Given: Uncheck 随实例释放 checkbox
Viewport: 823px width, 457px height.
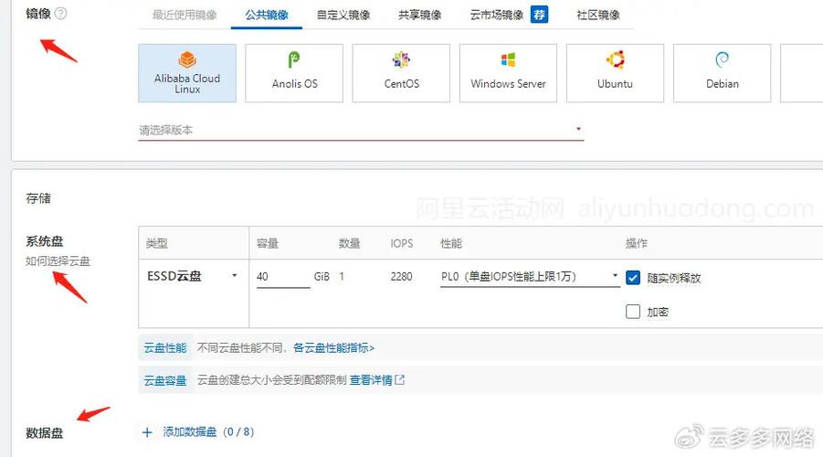Looking at the screenshot, I should point(633,277).
